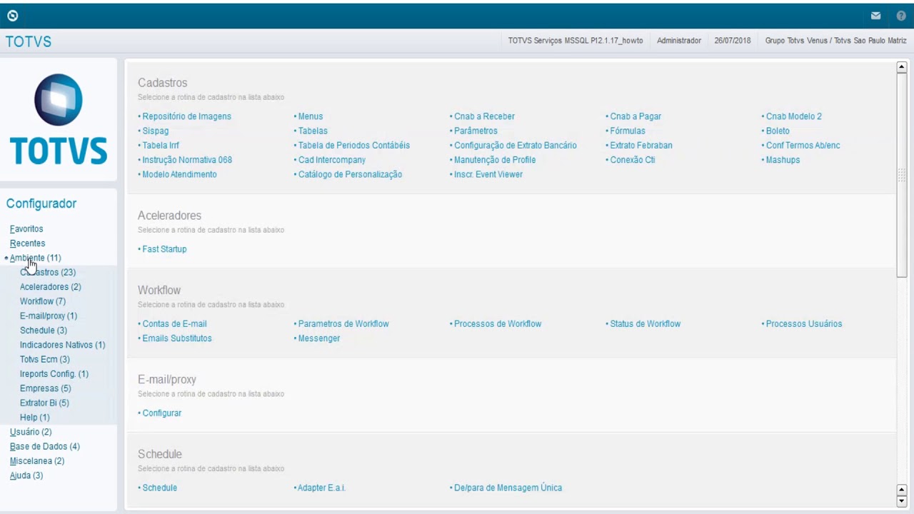Open Configuração de Extrato Bancário link

coord(516,146)
